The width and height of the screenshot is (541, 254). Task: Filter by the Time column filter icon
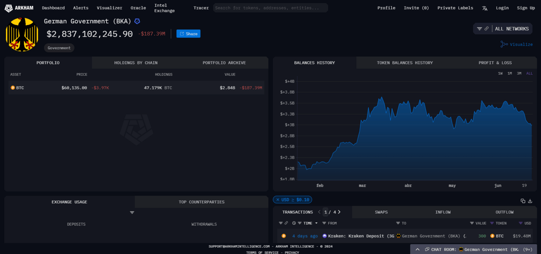(x=300, y=223)
